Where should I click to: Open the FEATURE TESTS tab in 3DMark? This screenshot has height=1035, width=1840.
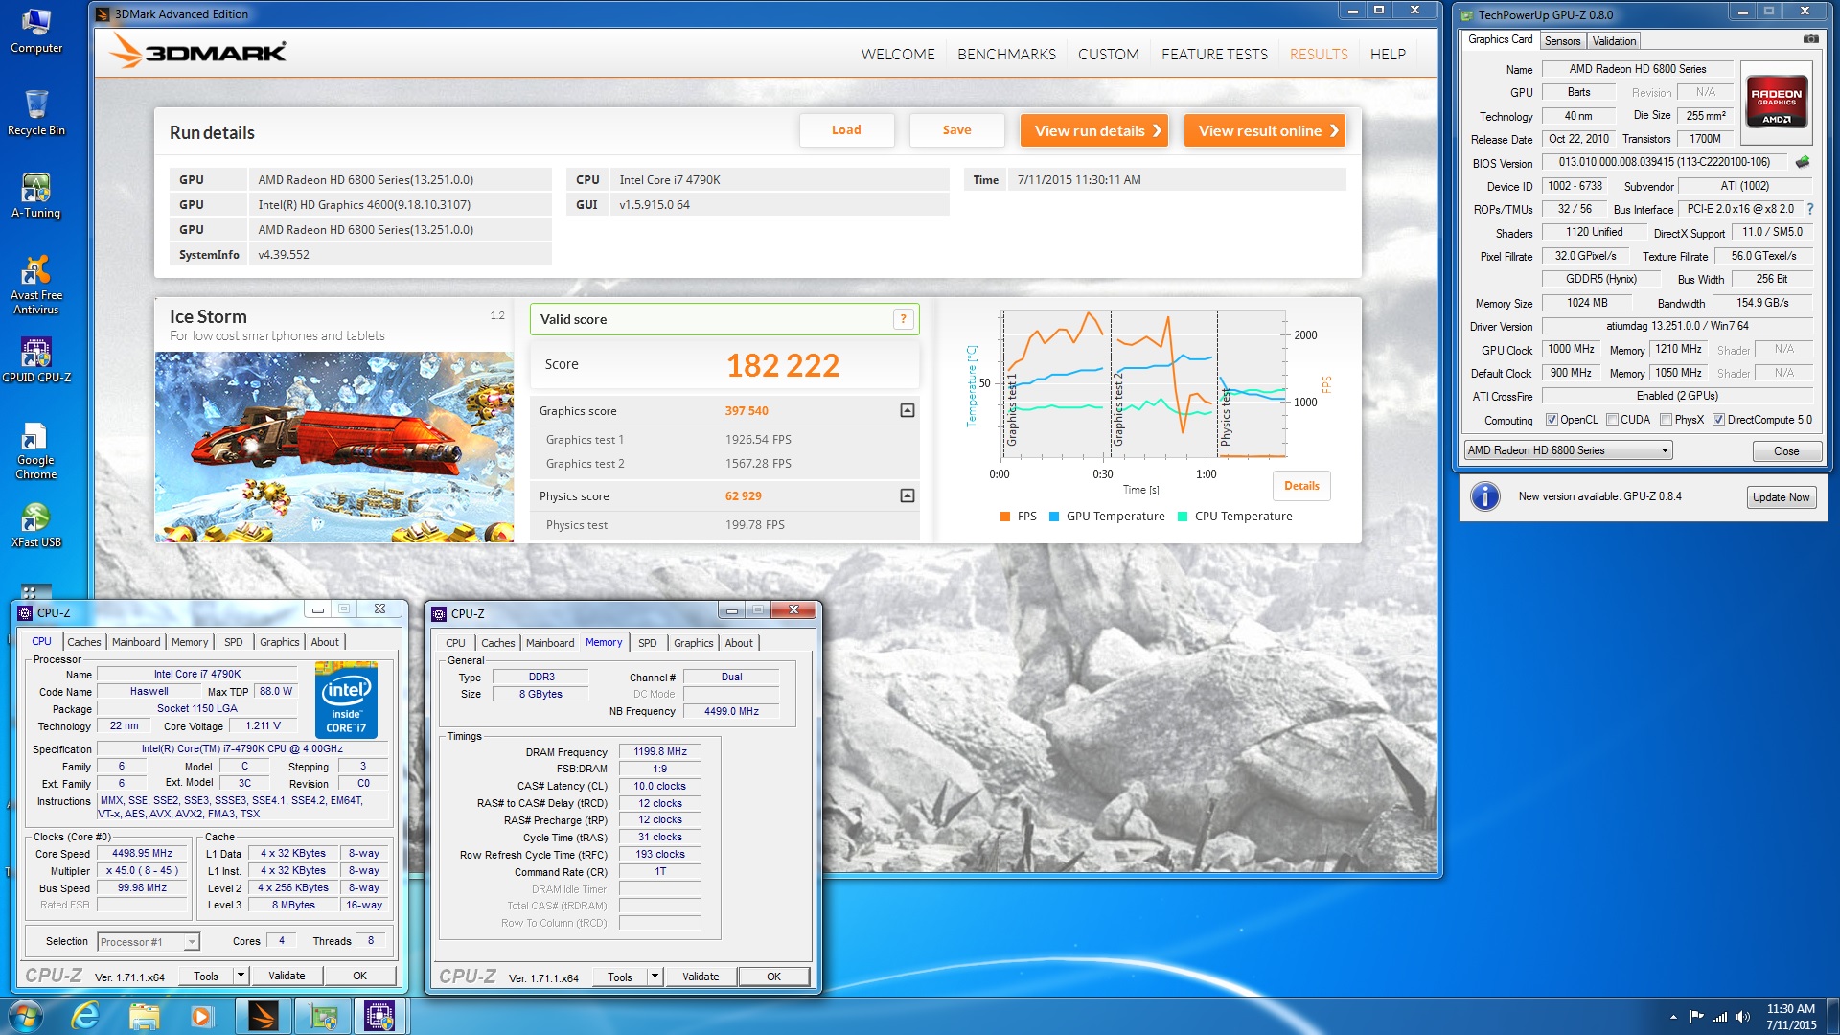[1214, 55]
